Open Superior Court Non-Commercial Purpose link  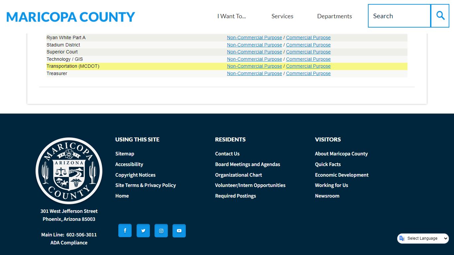[x=254, y=52]
